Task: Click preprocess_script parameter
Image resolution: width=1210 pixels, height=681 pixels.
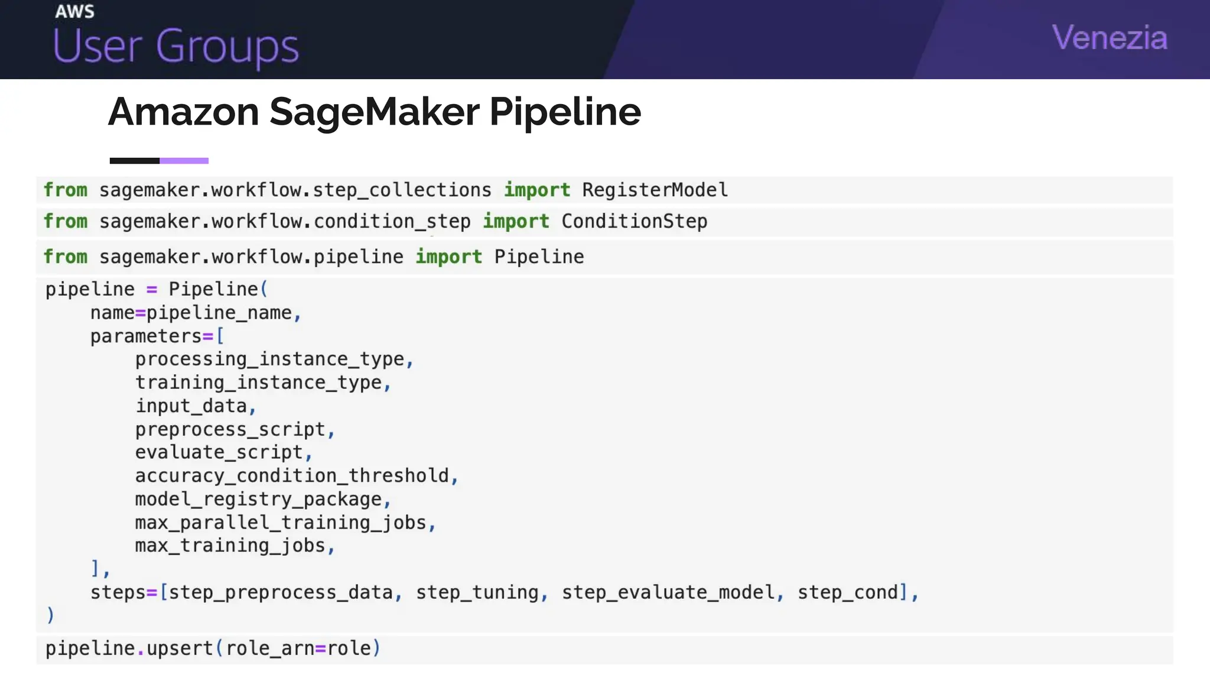Action: click(x=230, y=429)
